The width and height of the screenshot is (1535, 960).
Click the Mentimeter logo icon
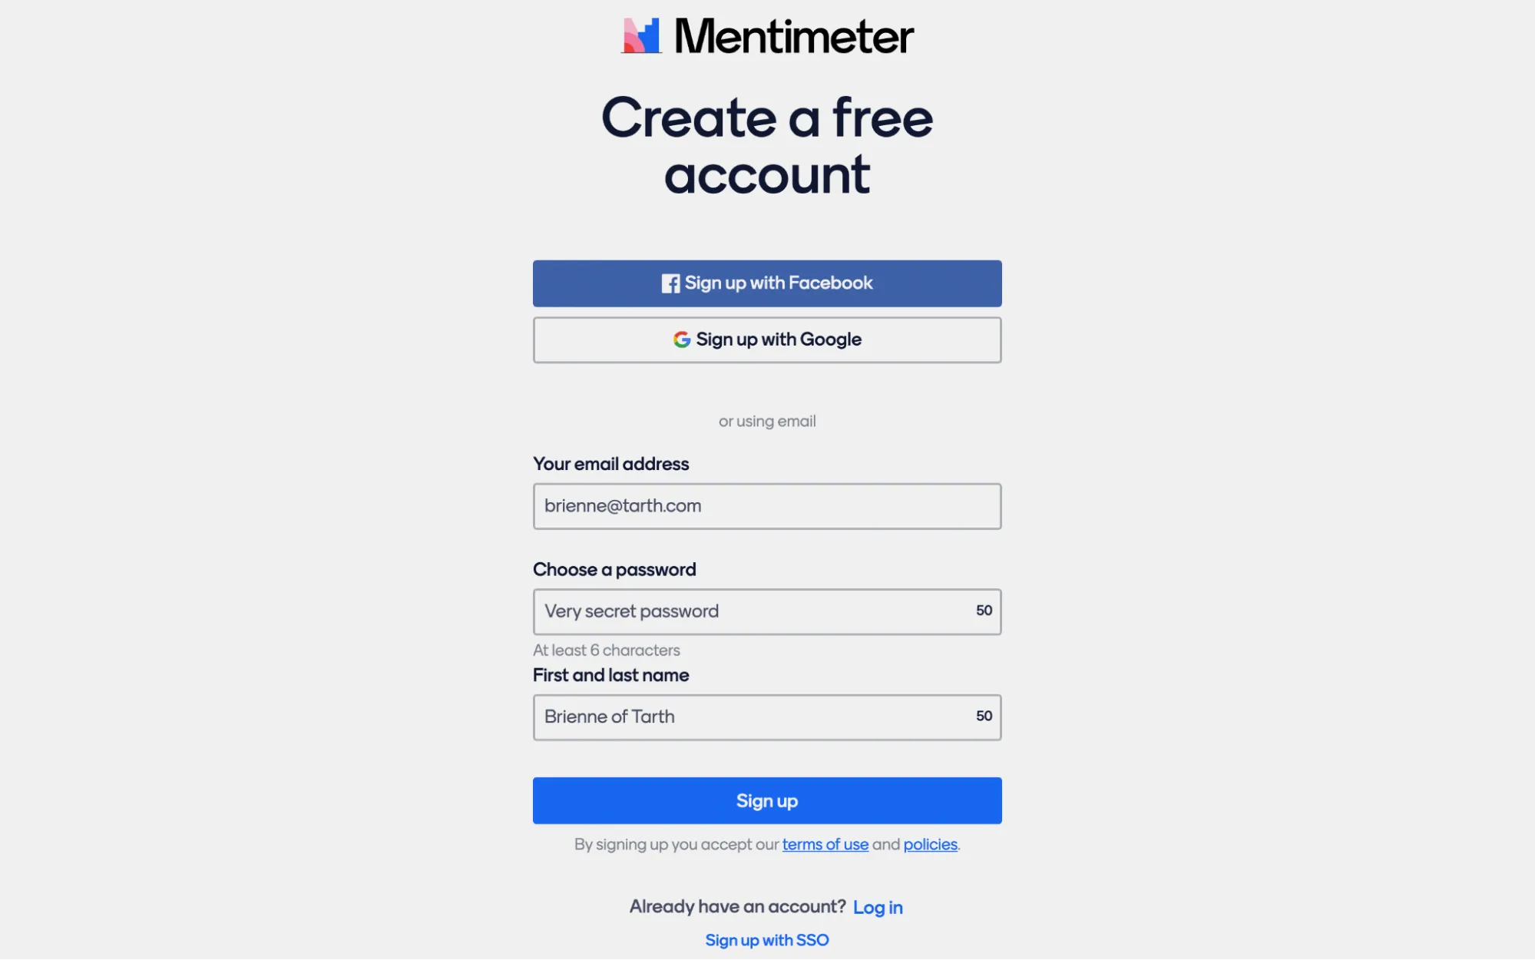[x=641, y=36]
